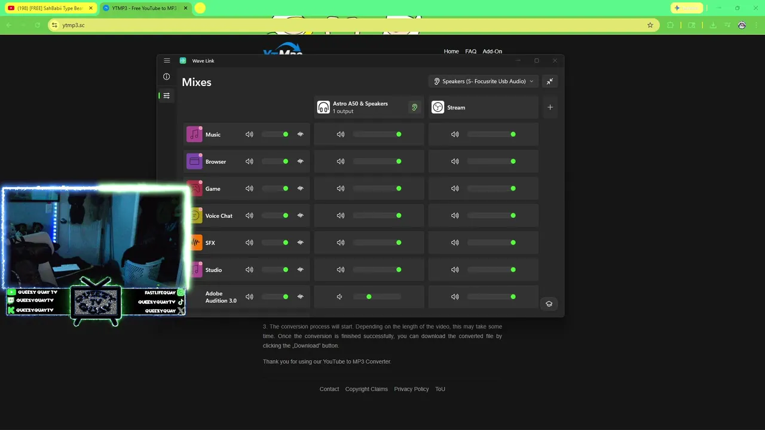Viewport: 765px width, 430px height.
Task: Open effects for the SFX channel
Action: pyautogui.click(x=300, y=242)
